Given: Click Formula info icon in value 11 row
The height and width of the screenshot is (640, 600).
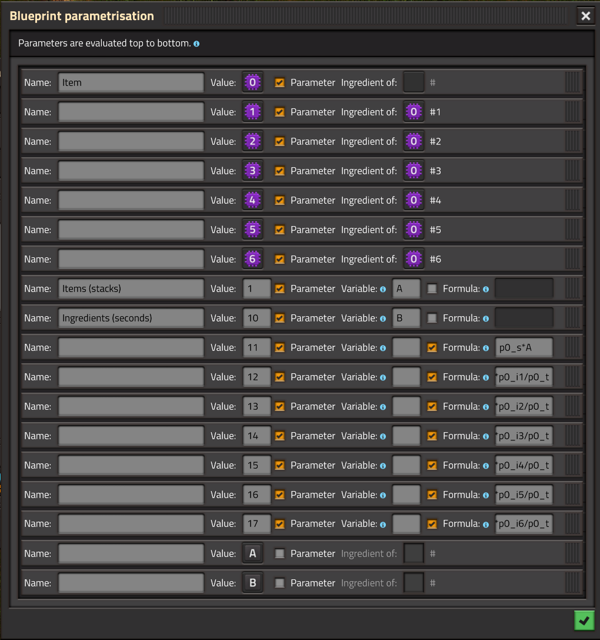Looking at the screenshot, I should tap(486, 348).
